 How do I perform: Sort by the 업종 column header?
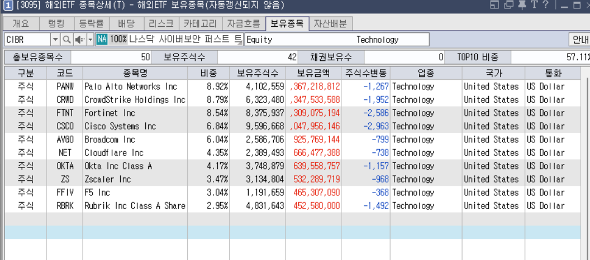(x=426, y=73)
